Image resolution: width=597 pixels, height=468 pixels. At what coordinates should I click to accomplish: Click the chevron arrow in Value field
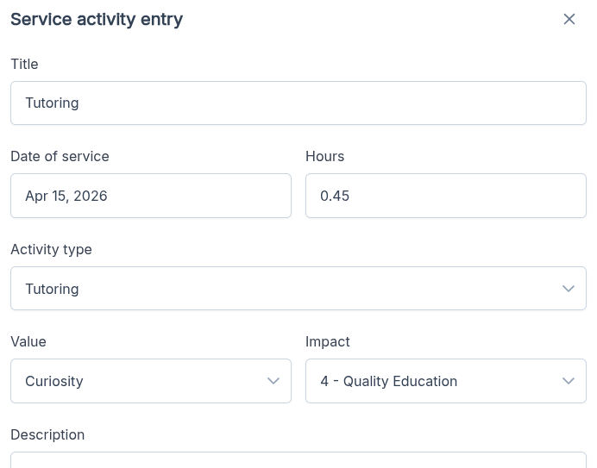(x=273, y=381)
